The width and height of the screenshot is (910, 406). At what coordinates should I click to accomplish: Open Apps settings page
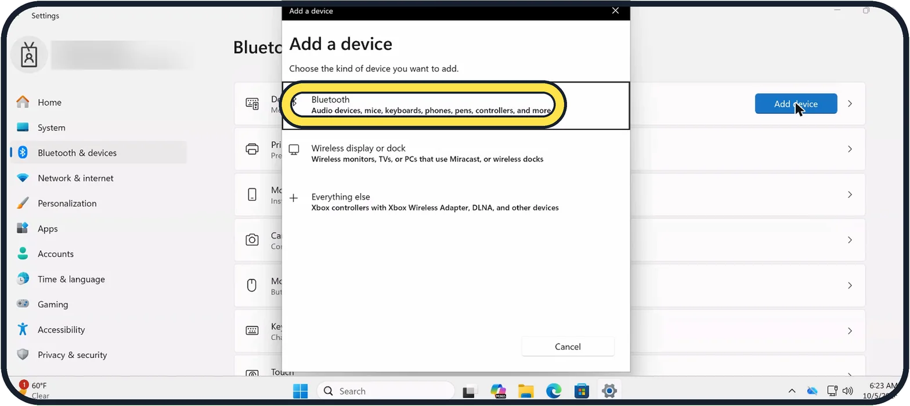pyautogui.click(x=99, y=229)
